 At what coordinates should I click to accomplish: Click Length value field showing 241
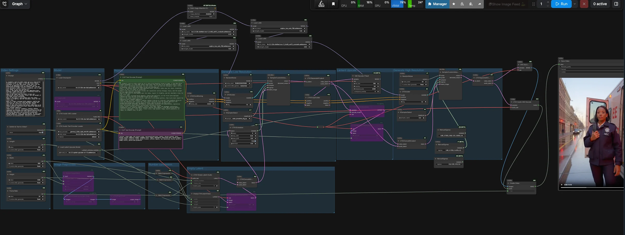click(26, 147)
